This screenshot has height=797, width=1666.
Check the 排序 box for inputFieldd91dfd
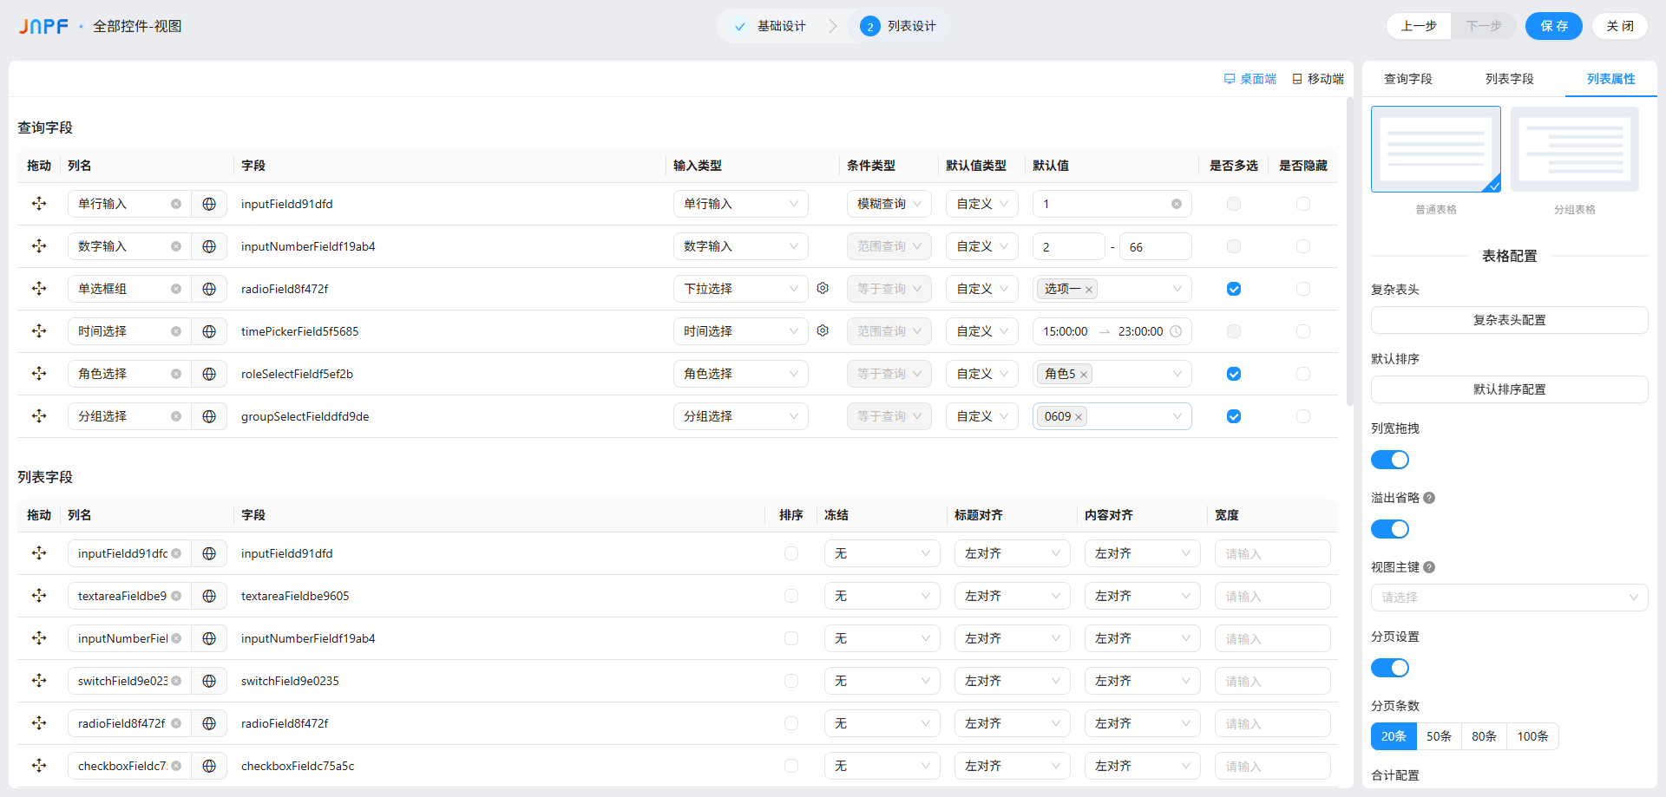pos(790,553)
